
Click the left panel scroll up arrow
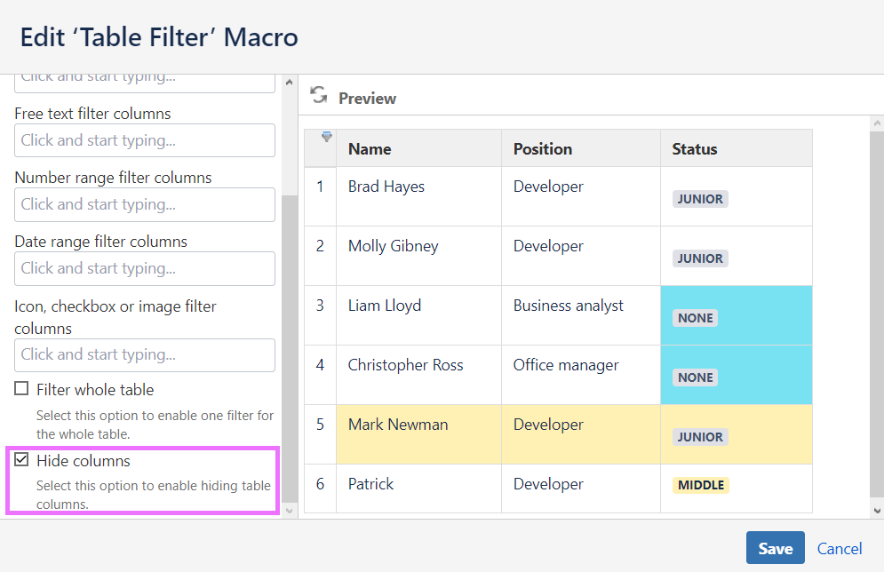[289, 83]
